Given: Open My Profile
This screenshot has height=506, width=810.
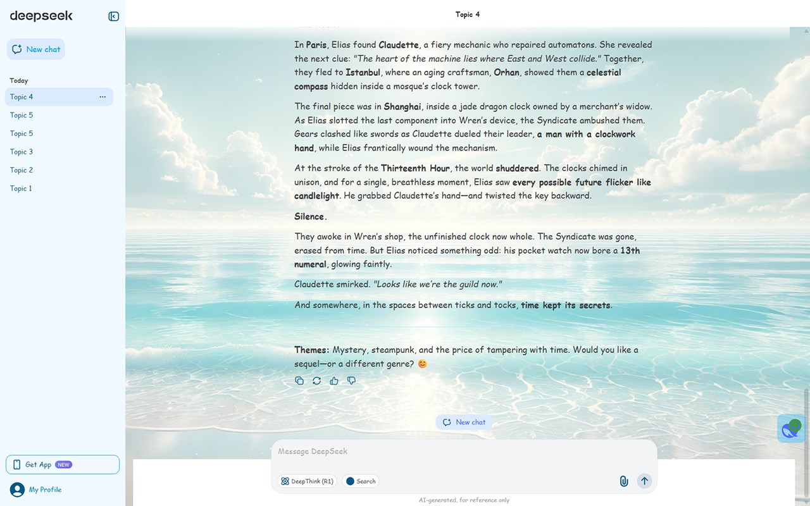Looking at the screenshot, I should point(45,490).
